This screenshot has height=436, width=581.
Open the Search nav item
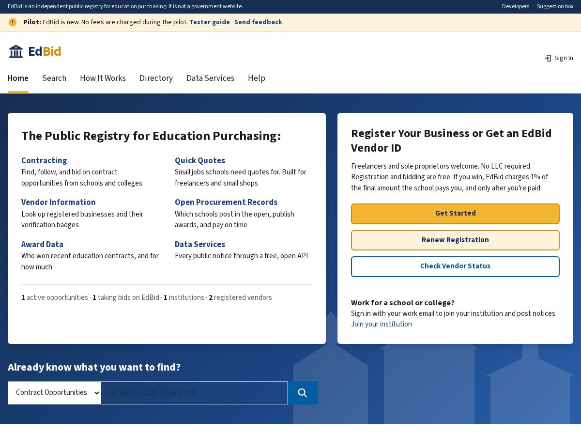click(54, 78)
